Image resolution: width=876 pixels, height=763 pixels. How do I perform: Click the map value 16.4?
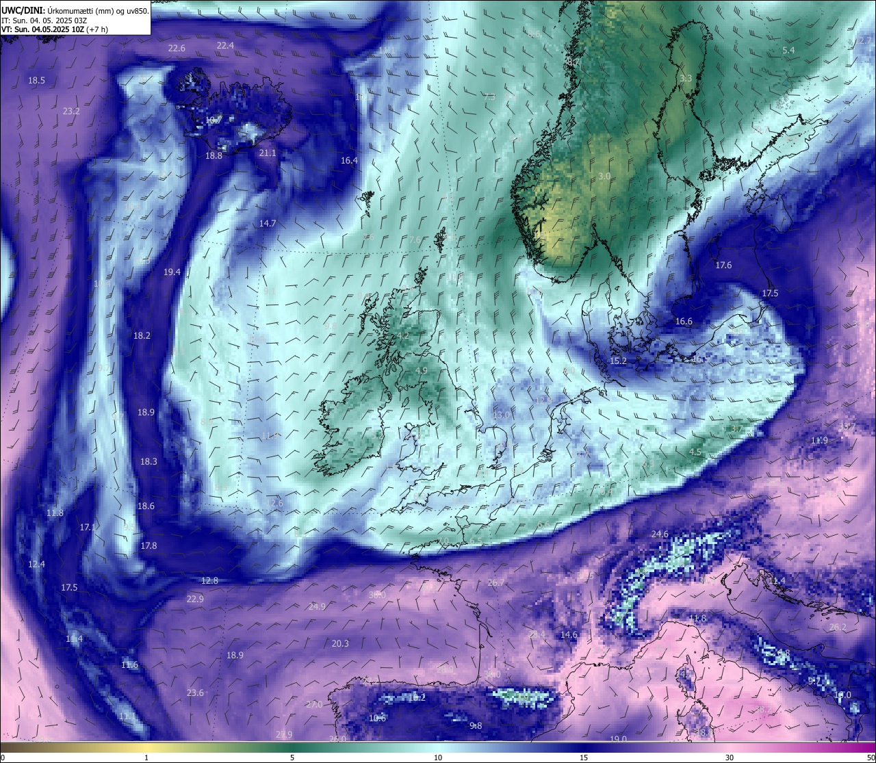pyautogui.click(x=349, y=160)
